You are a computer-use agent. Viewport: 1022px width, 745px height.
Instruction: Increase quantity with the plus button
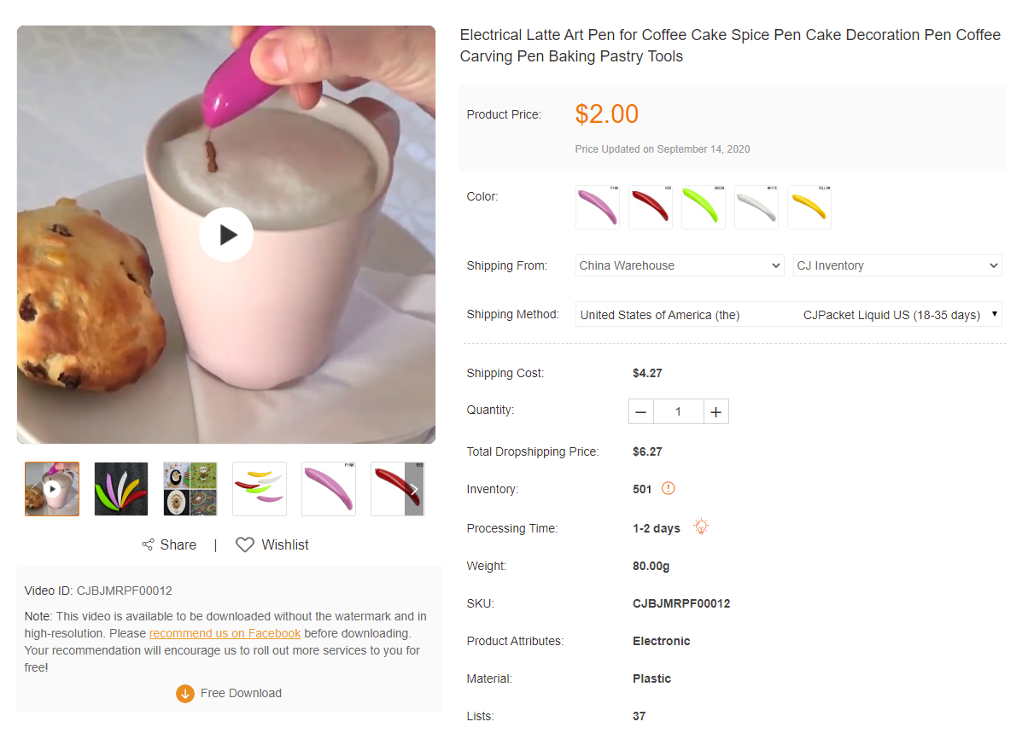coord(715,412)
